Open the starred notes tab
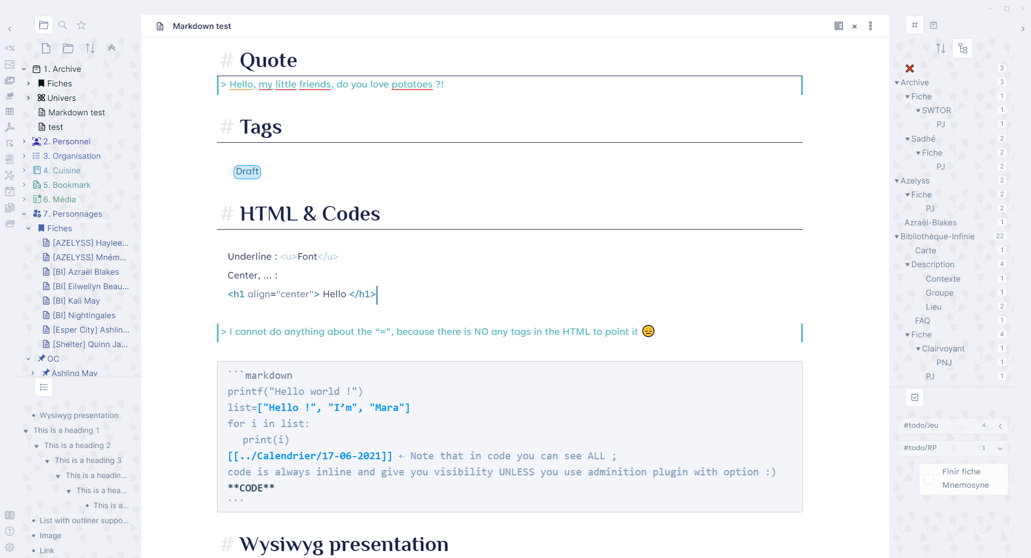The image size is (1031, 558). coord(81,25)
